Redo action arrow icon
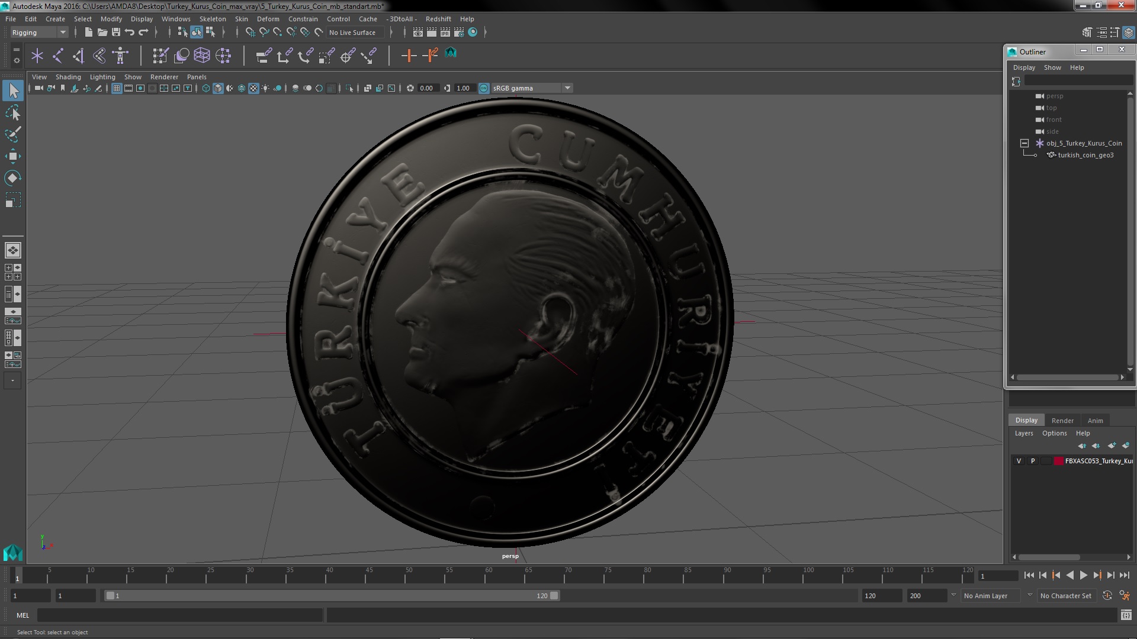The height and width of the screenshot is (639, 1137). tap(143, 33)
